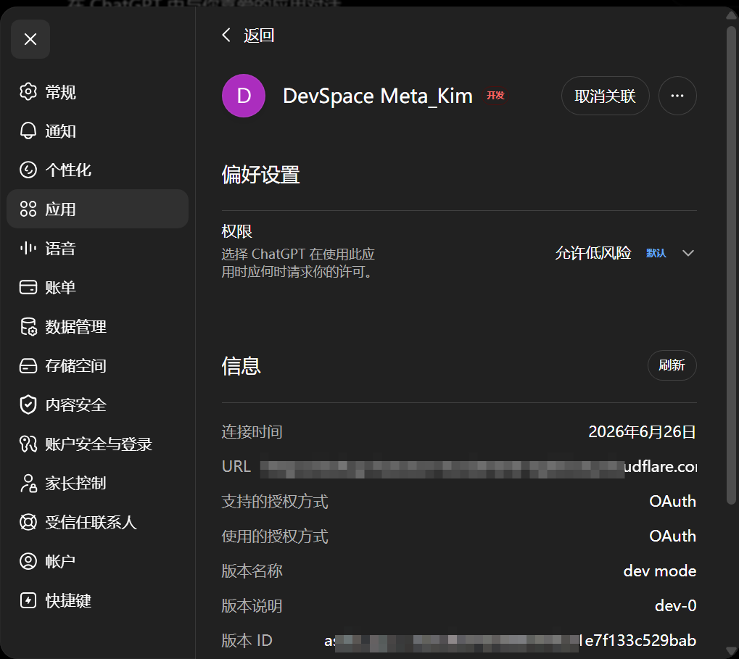The image size is (739, 659).
Task: Open 家长控制 settings tab
Action: pyautogui.click(x=98, y=483)
